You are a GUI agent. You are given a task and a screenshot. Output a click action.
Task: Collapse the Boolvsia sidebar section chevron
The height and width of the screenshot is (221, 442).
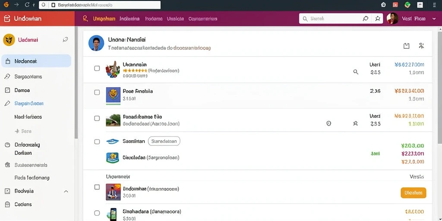pyautogui.click(x=66, y=191)
